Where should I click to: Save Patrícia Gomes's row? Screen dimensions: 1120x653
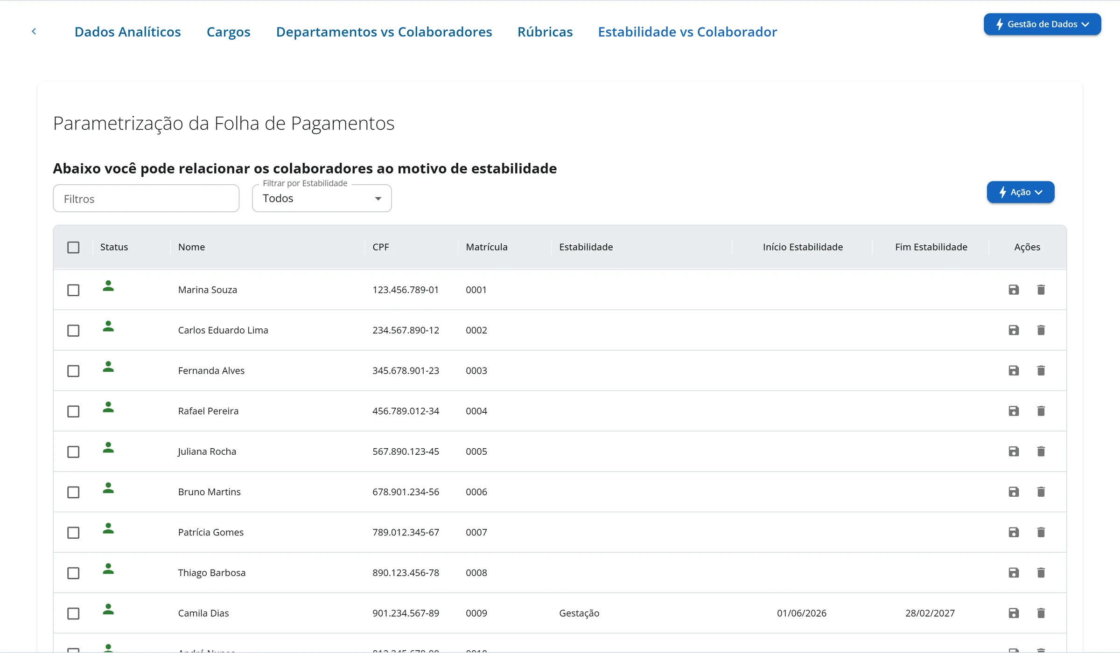[1014, 532]
